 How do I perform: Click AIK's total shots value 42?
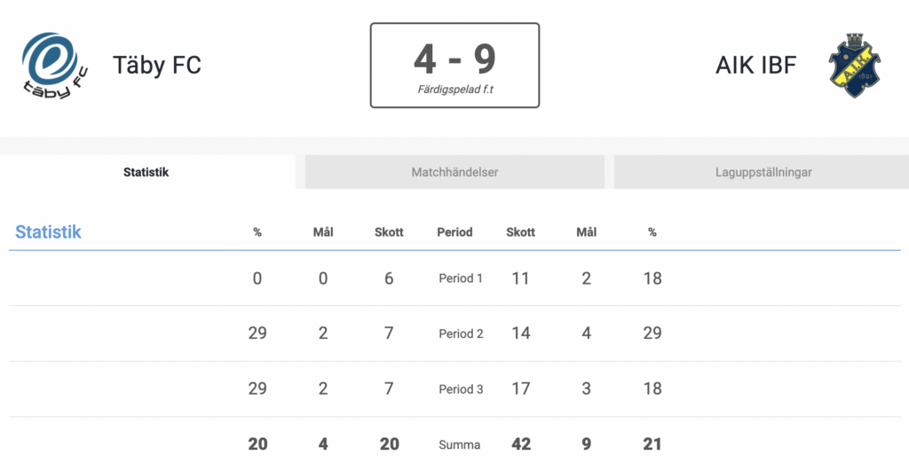pos(520,444)
